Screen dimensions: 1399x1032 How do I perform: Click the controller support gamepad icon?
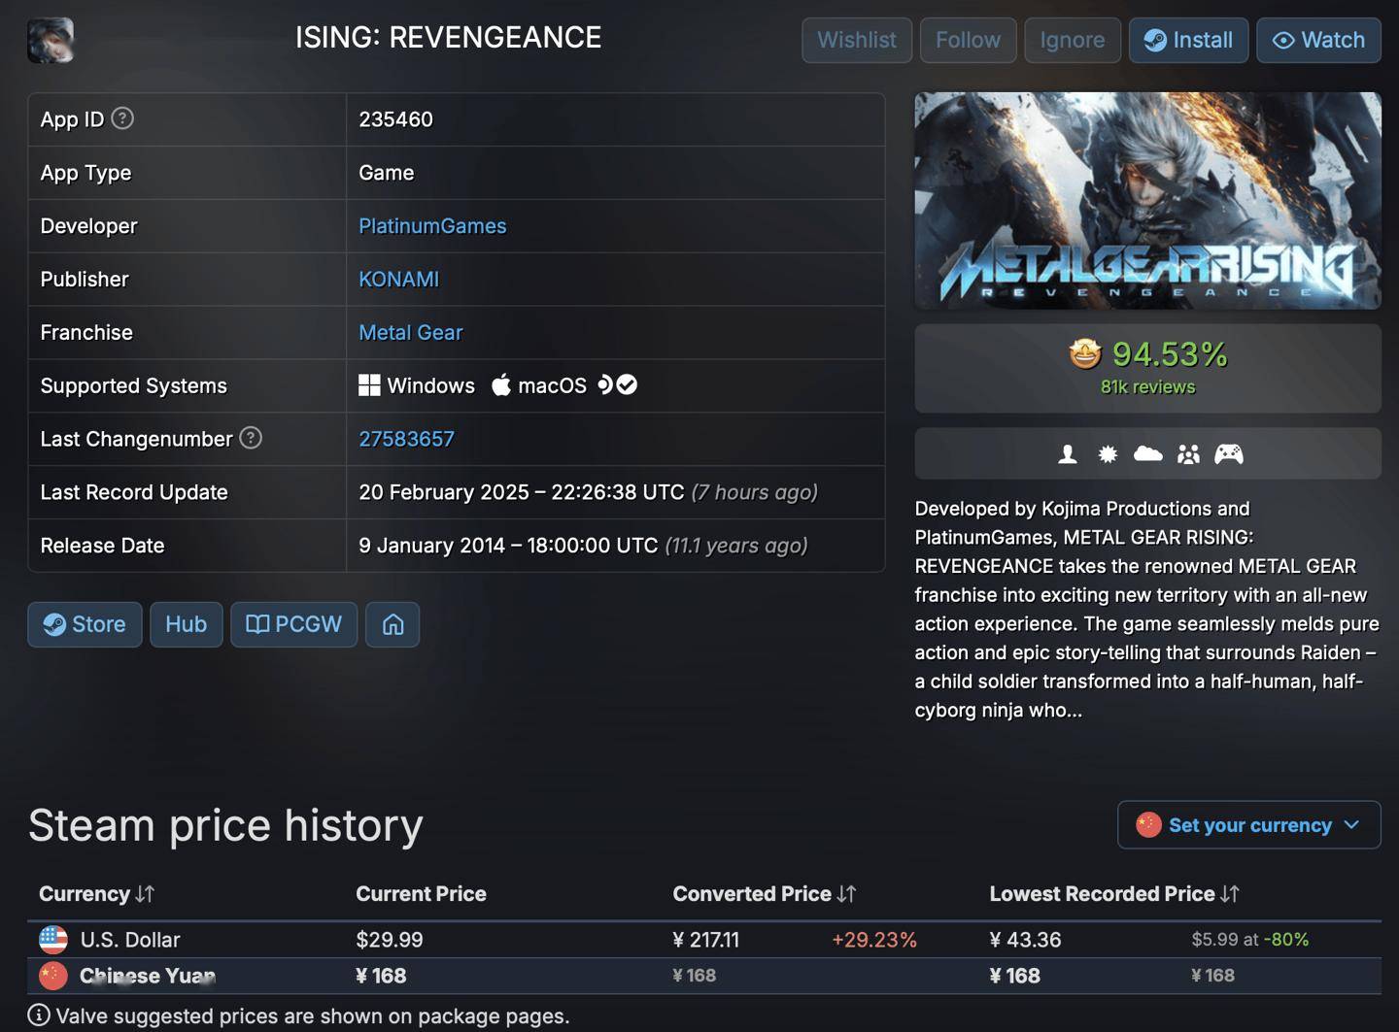pyautogui.click(x=1229, y=453)
